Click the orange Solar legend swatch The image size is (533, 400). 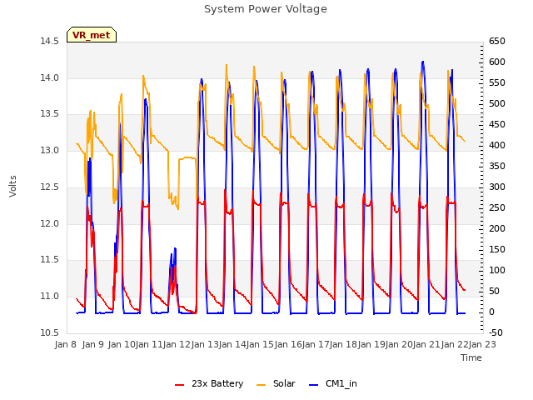[x=261, y=385]
